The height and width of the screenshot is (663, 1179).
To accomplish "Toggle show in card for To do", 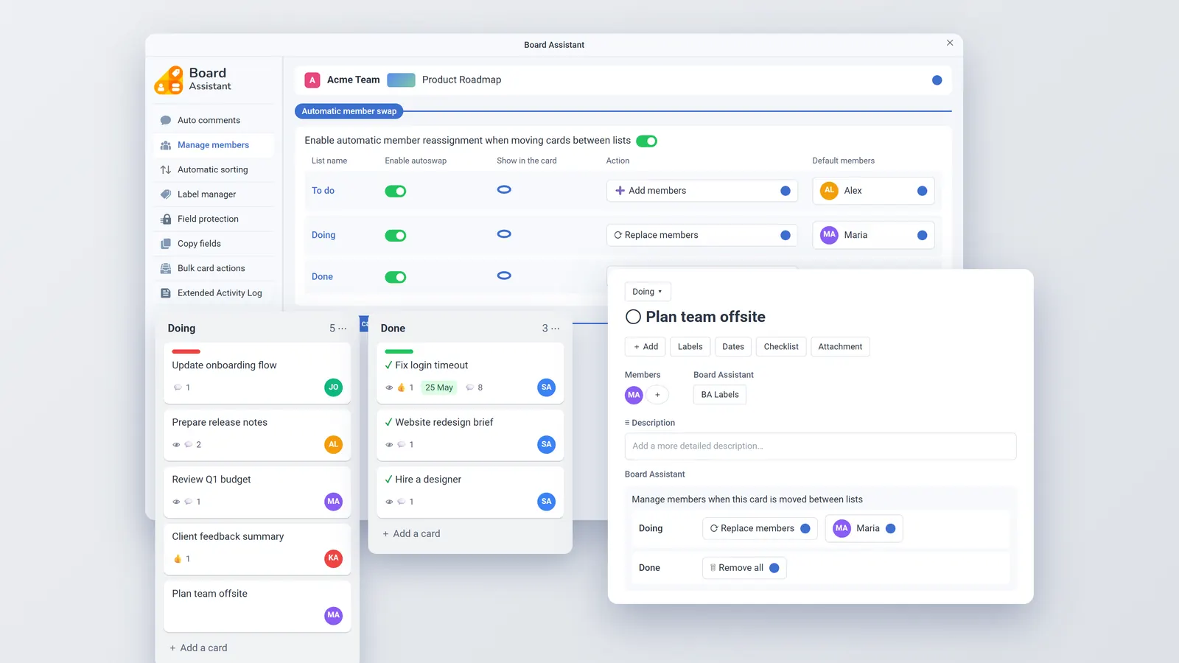I will pyautogui.click(x=504, y=189).
